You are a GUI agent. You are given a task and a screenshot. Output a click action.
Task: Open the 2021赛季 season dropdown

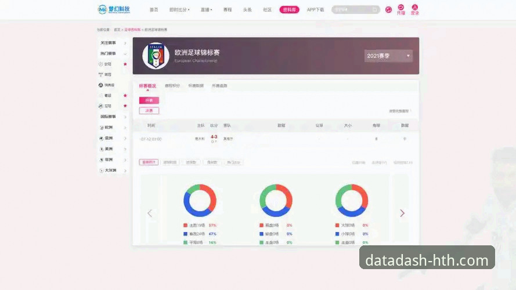388,56
